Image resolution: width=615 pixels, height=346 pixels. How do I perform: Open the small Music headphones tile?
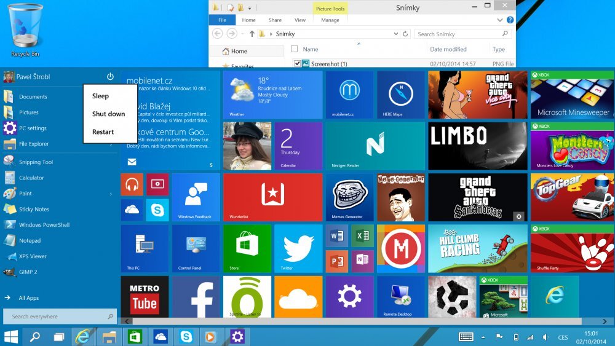click(132, 184)
